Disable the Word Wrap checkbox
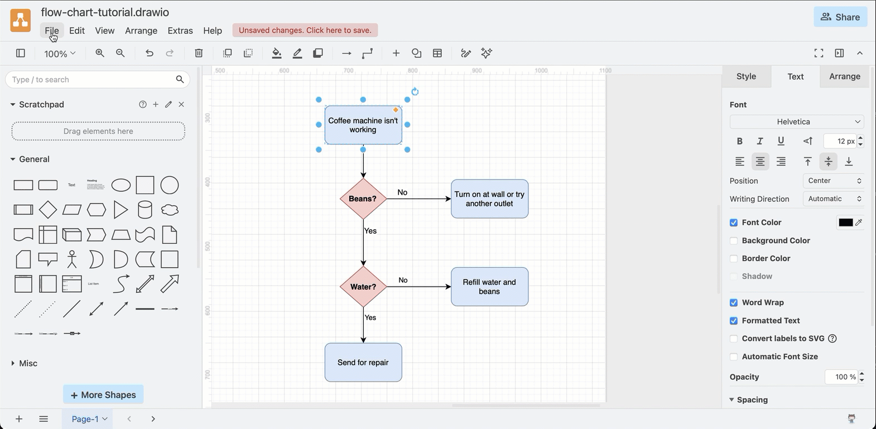The image size is (876, 429). (734, 303)
